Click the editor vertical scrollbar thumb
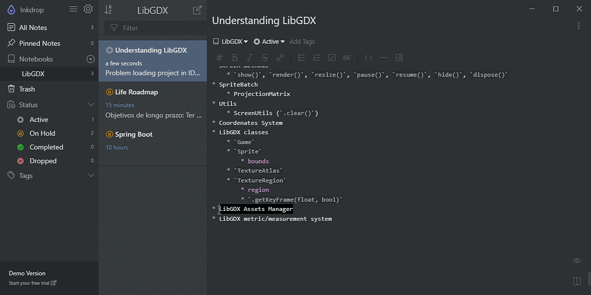The height and width of the screenshot is (295, 591). tap(589, 279)
